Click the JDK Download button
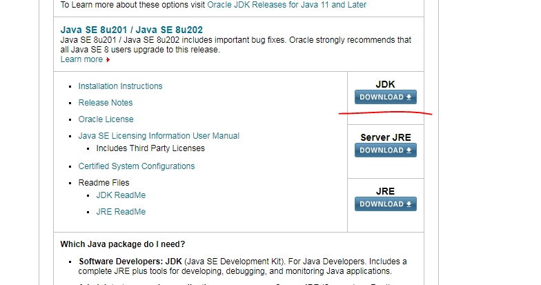The width and height of the screenshot is (541, 285). tap(385, 97)
